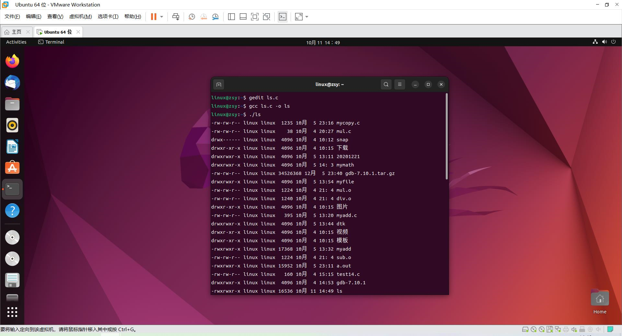Open the Terminal app menu in top bar
622x336 pixels.
click(51, 42)
